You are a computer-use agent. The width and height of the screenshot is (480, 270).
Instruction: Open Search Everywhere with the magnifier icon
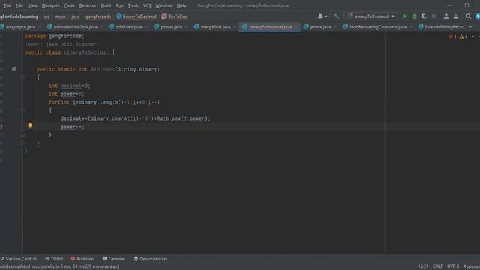coord(468,16)
